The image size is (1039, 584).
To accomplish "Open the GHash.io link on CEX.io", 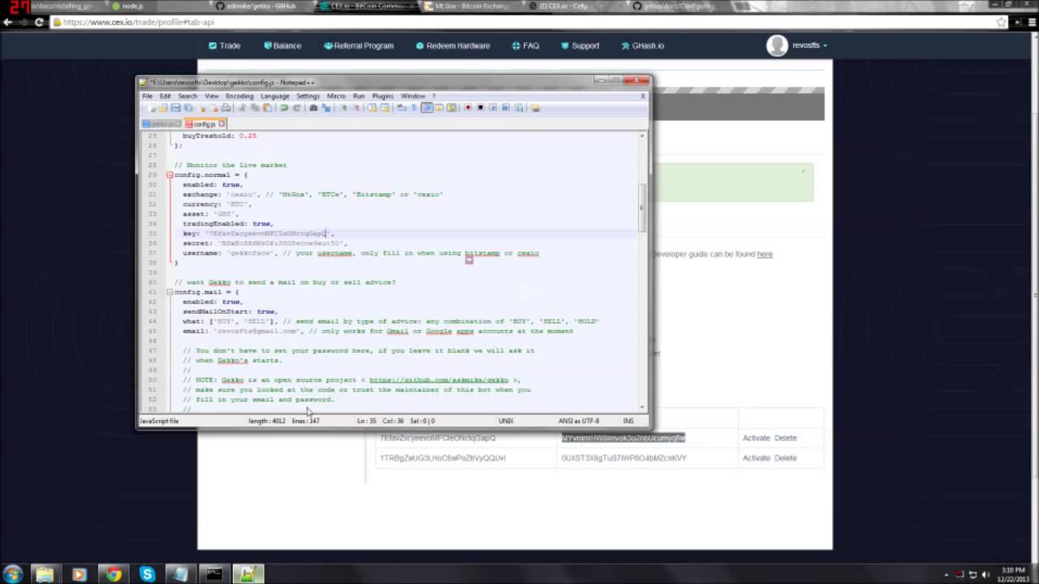I will pyautogui.click(x=642, y=45).
